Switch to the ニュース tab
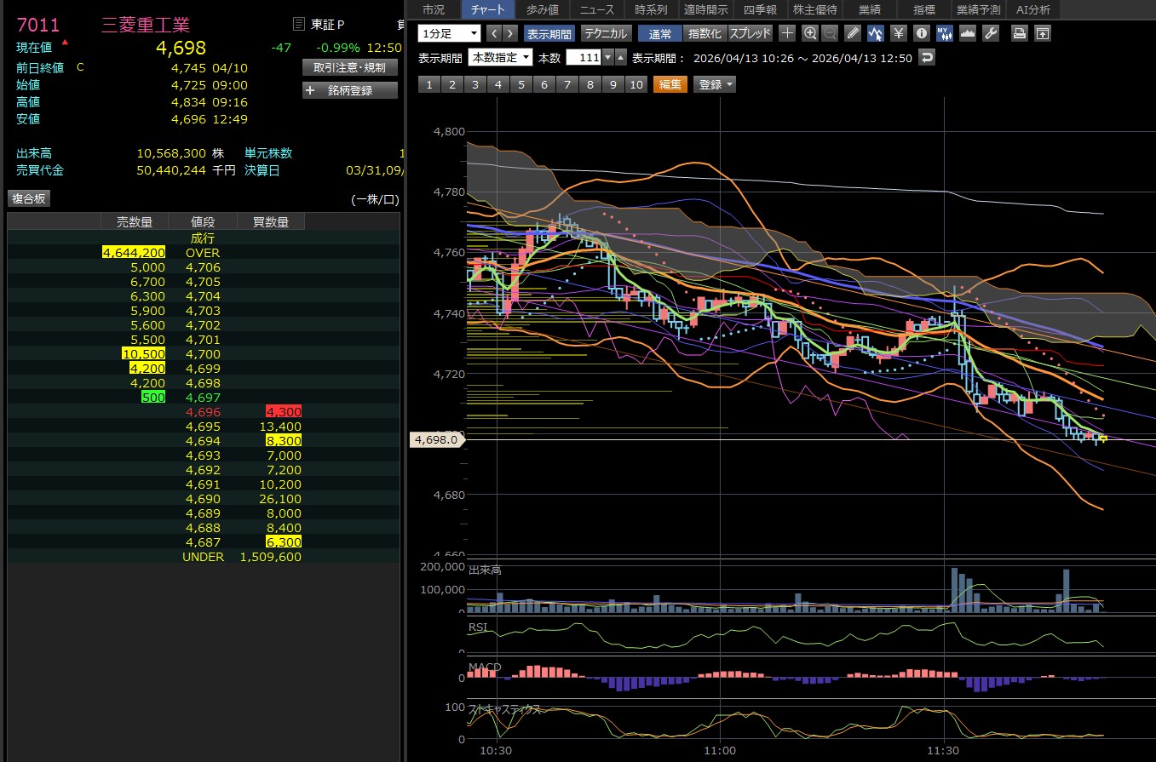The image size is (1156, 762). pos(599,10)
